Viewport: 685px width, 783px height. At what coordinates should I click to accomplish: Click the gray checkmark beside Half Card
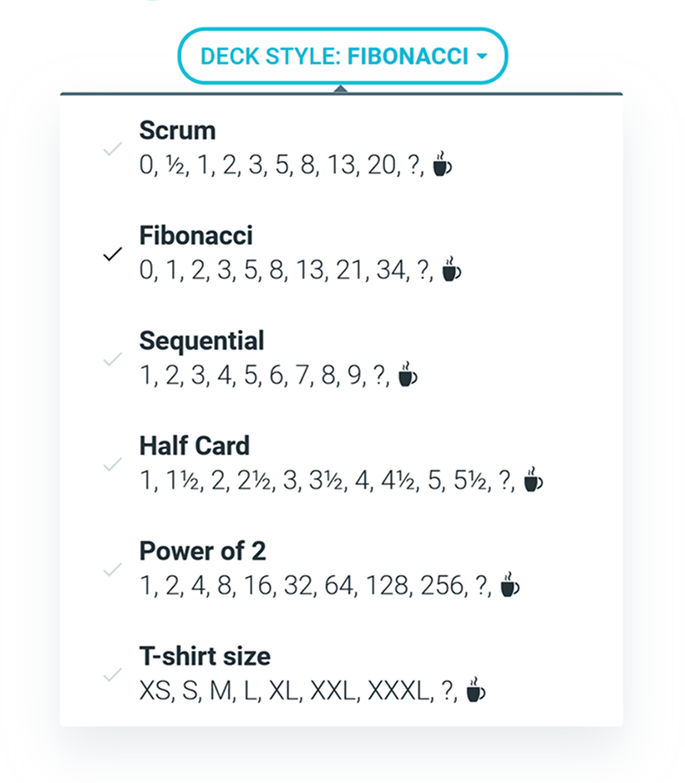tap(113, 464)
